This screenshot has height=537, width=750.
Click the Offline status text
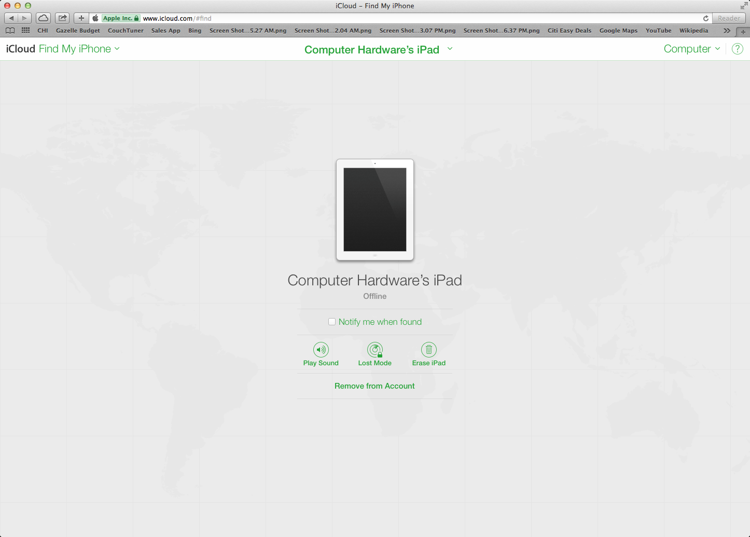[x=374, y=296]
